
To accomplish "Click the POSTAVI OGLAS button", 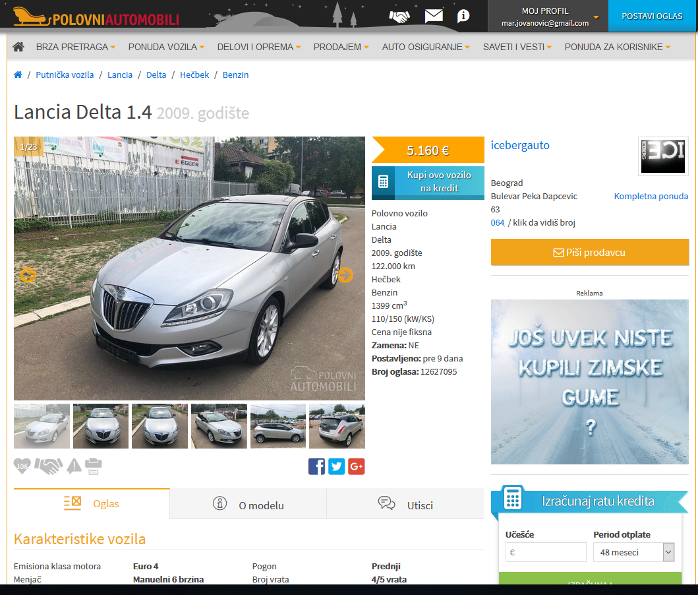I will click(652, 16).
